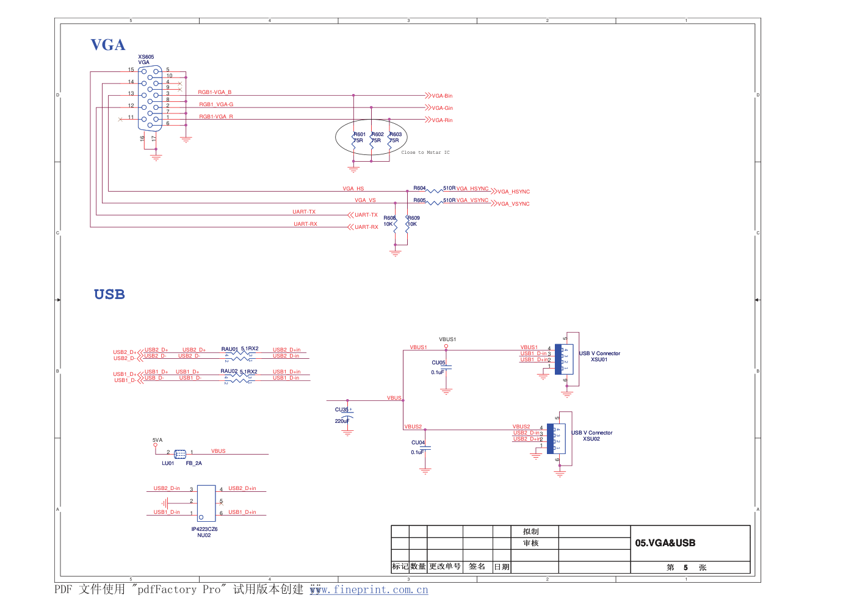Screen dimensions: 857x606
Task: Click the USB section heading
Action: (109, 294)
